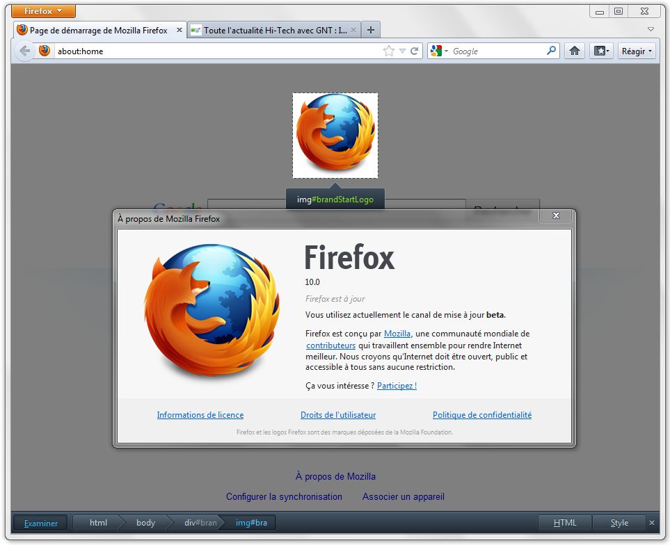Click the Home icon
670x545 pixels.
click(x=574, y=50)
